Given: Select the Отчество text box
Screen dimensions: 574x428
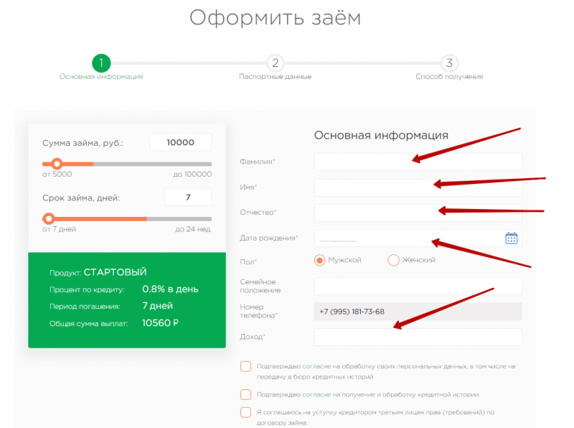Looking at the screenshot, I should (418, 212).
